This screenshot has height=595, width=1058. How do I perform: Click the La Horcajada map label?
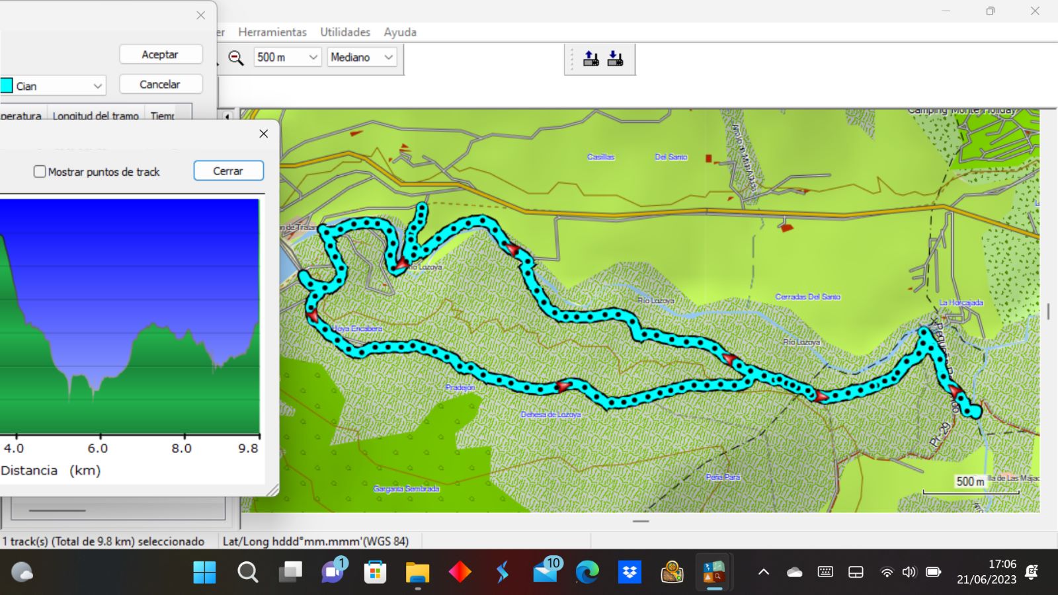(x=961, y=302)
